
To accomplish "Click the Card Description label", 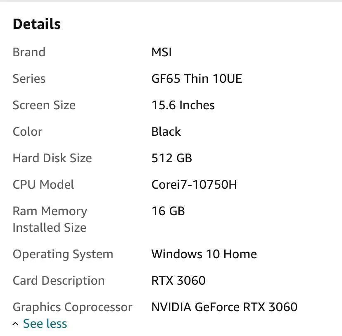I will (x=59, y=281).
